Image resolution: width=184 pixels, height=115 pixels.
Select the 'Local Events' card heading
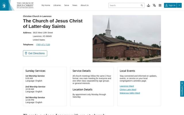[127, 71]
